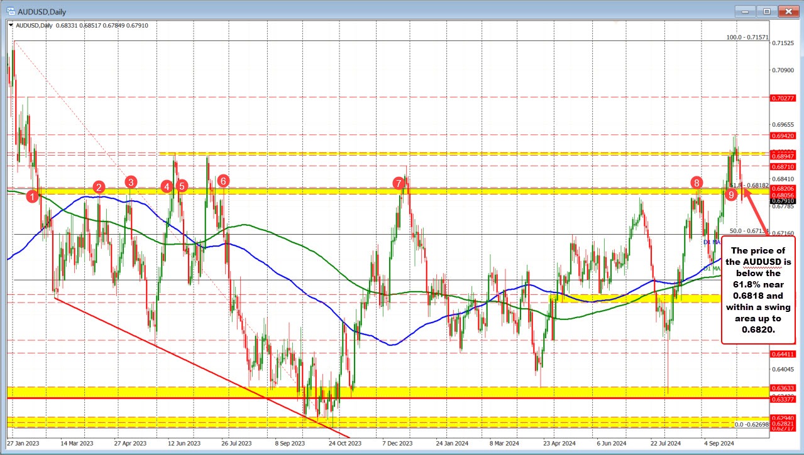The width and height of the screenshot is (804, 455).
Task: Click the blue D1 MA line label
Action: coord(711,244)
